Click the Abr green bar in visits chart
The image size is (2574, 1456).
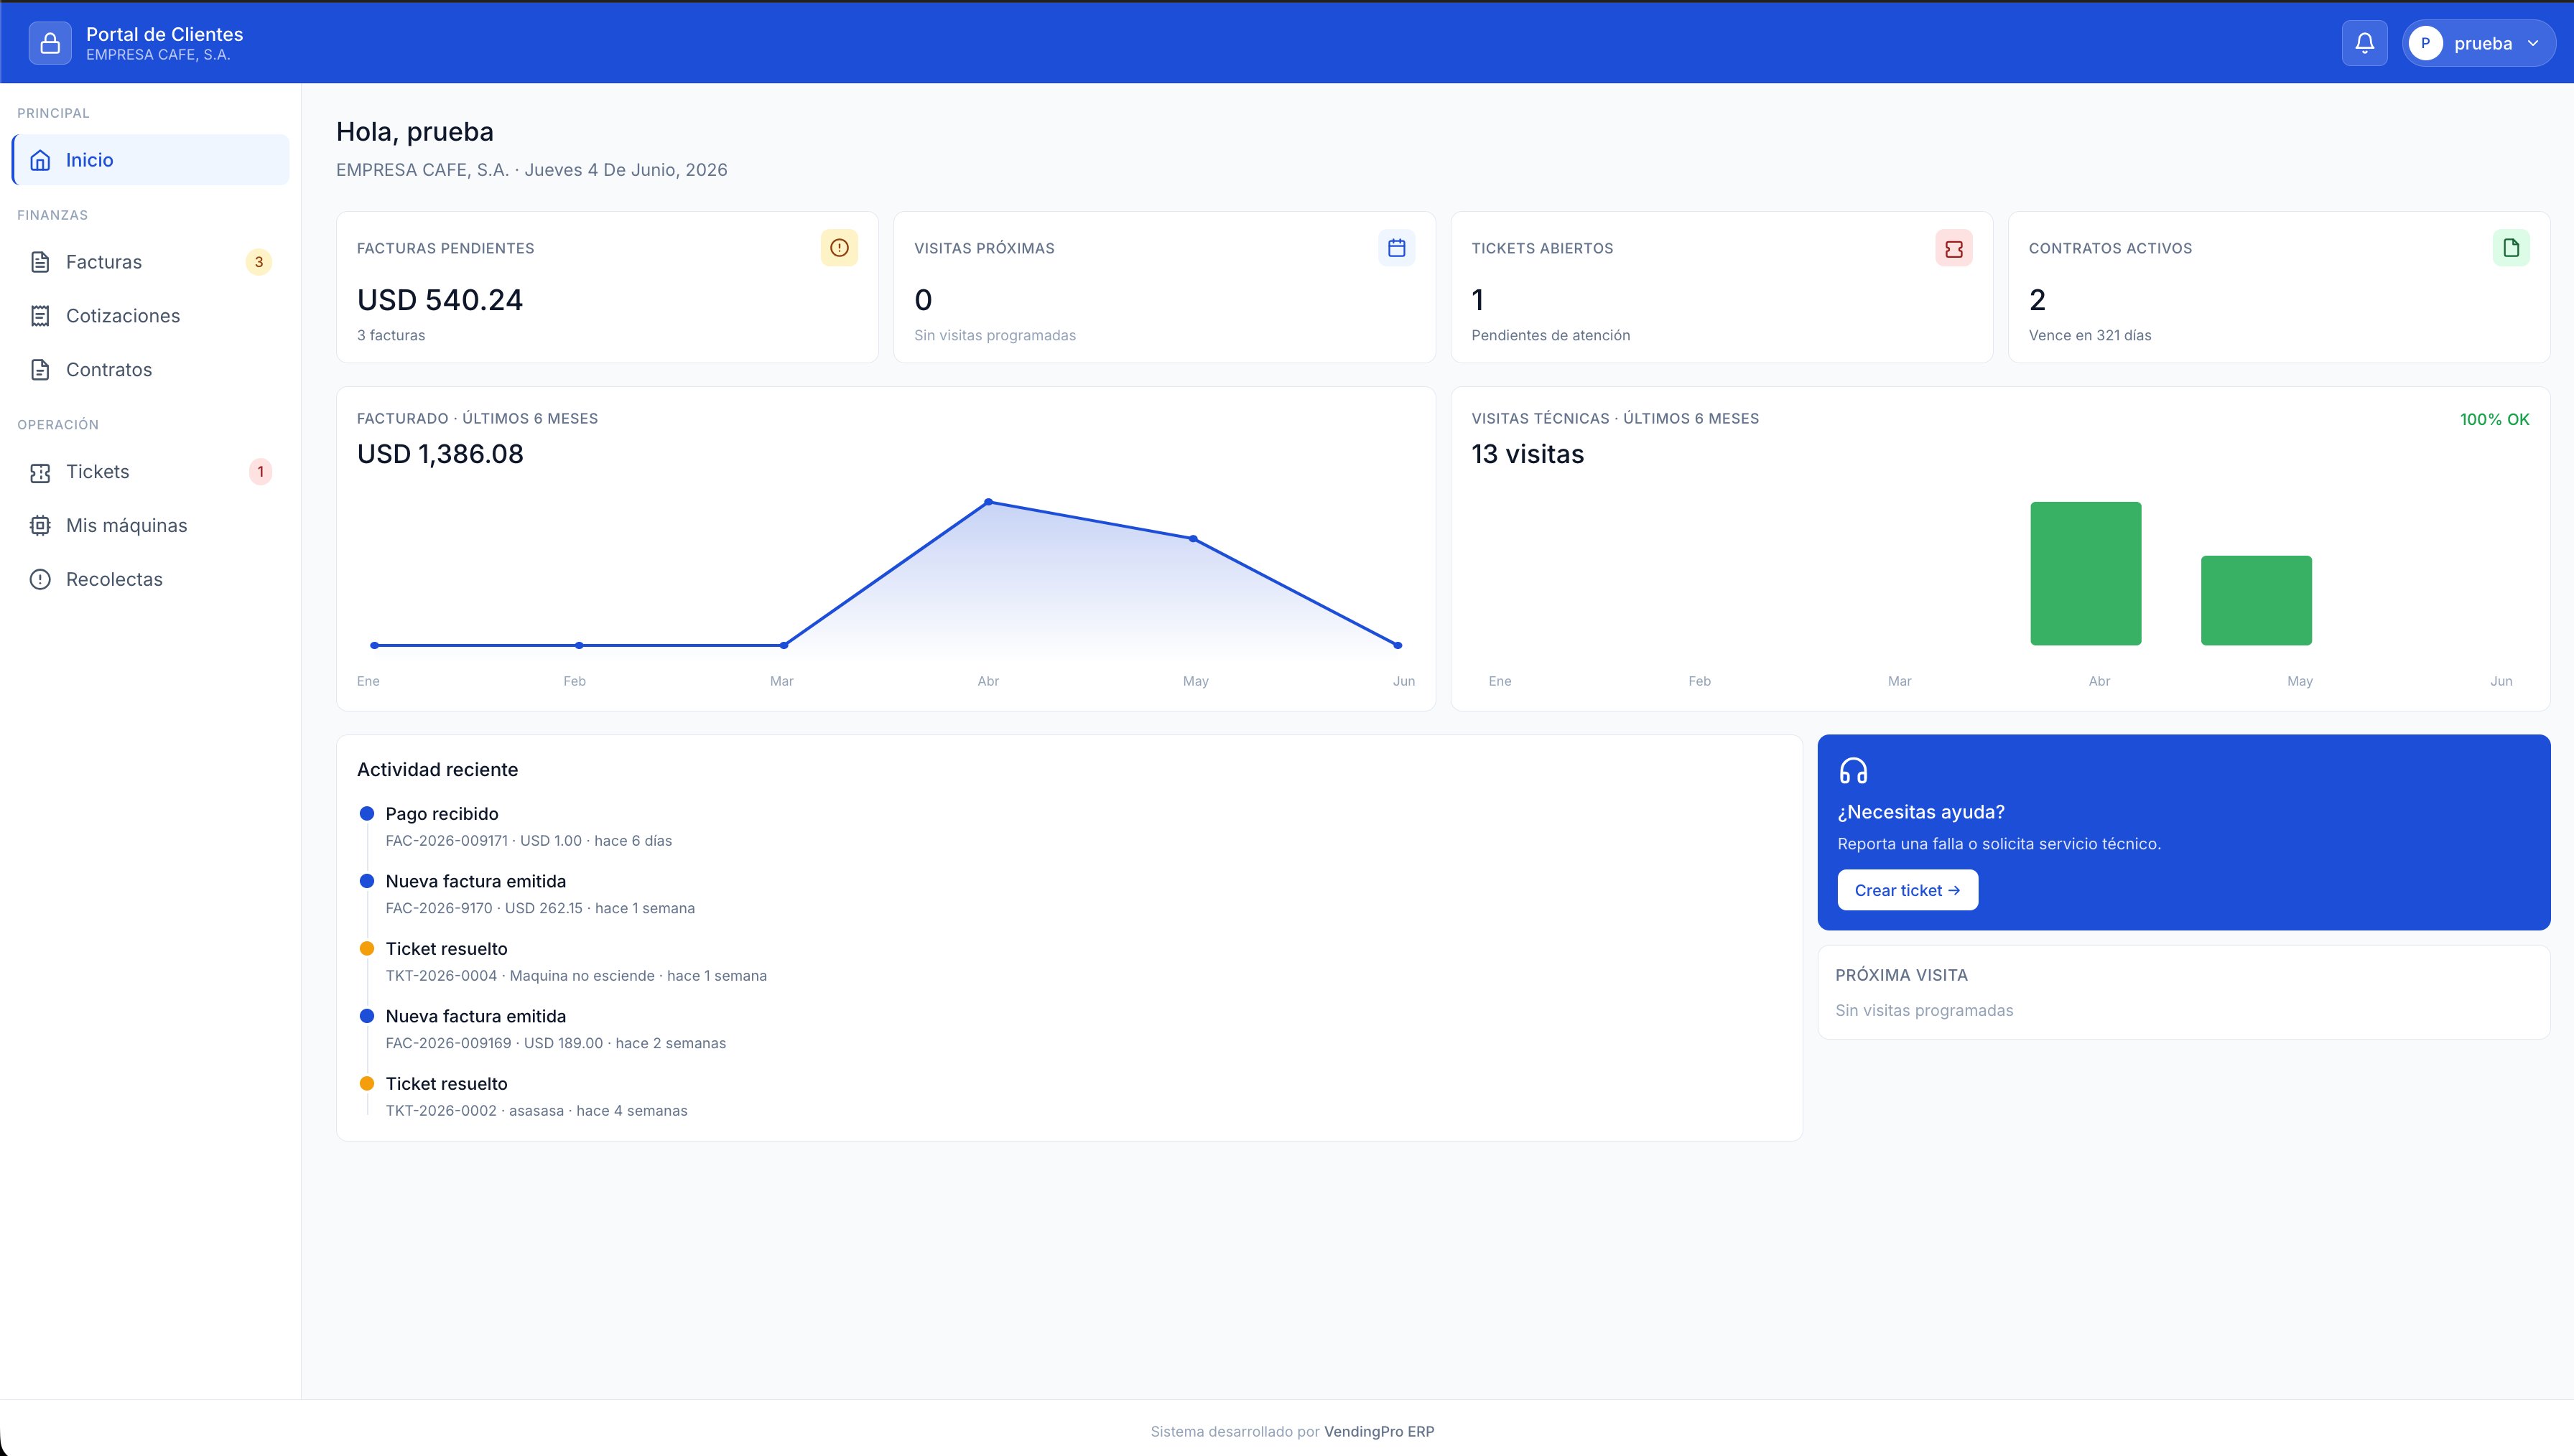coord(2086,573)
